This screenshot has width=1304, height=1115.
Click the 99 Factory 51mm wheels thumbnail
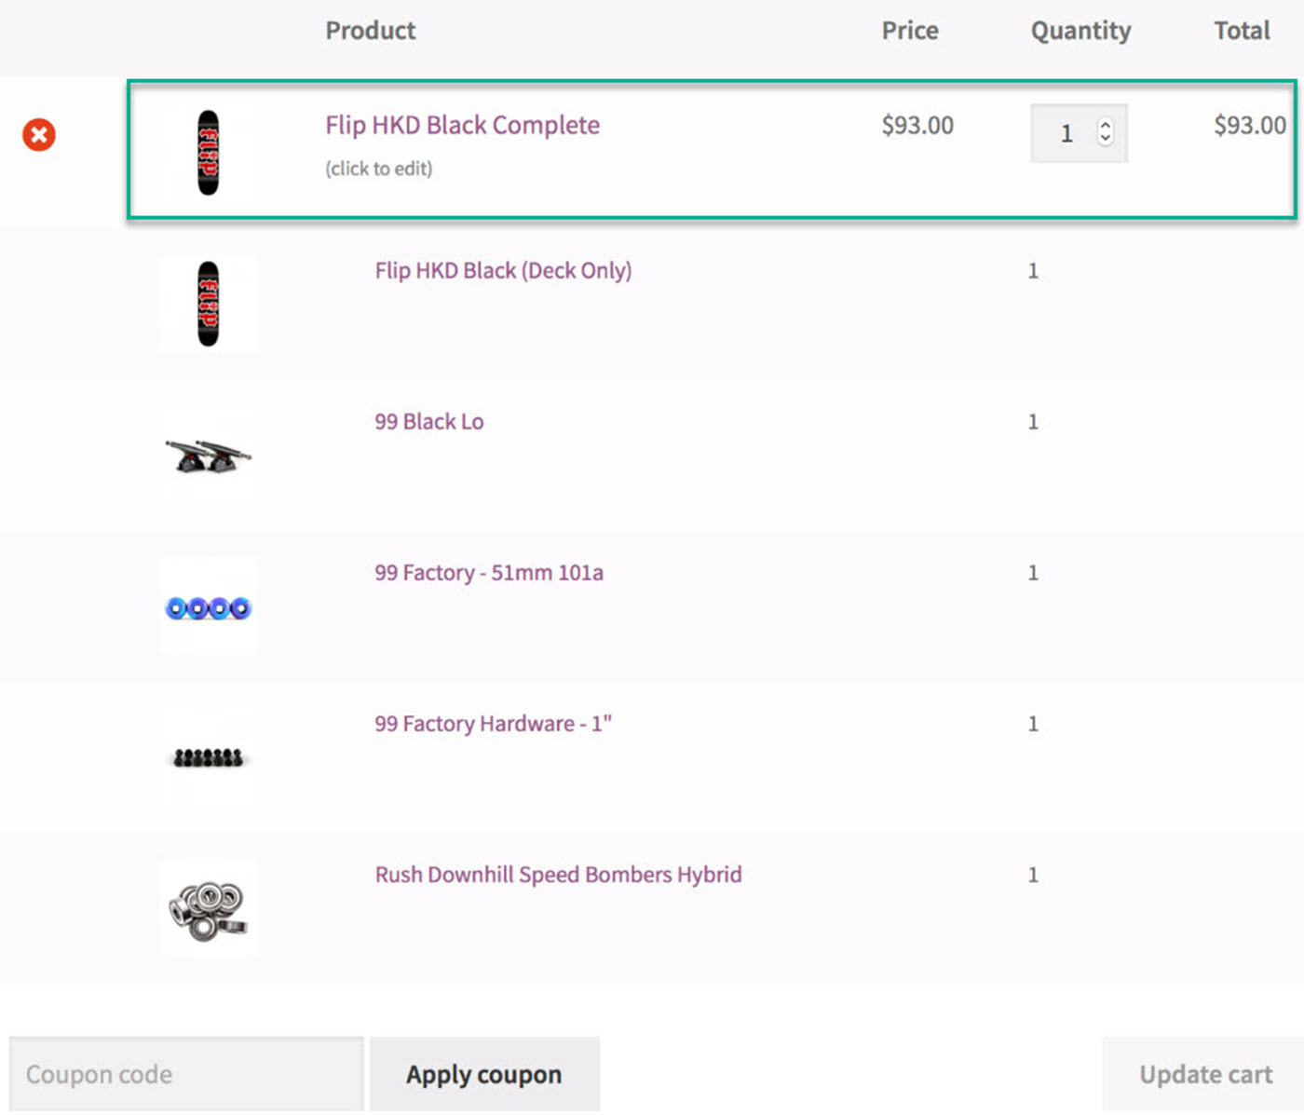click(x=208, y=606)
